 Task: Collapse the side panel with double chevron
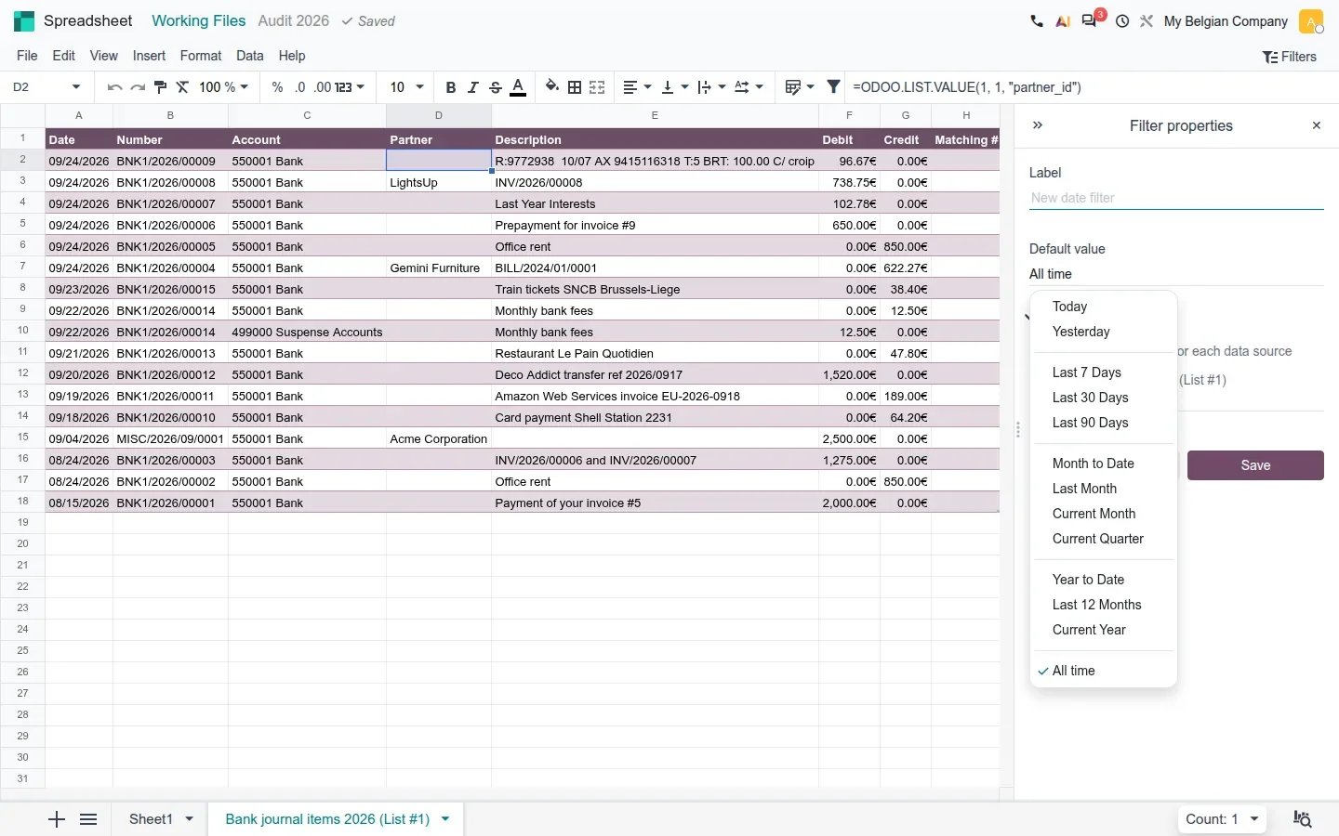pyautogui.click(x=1038, y=125)
